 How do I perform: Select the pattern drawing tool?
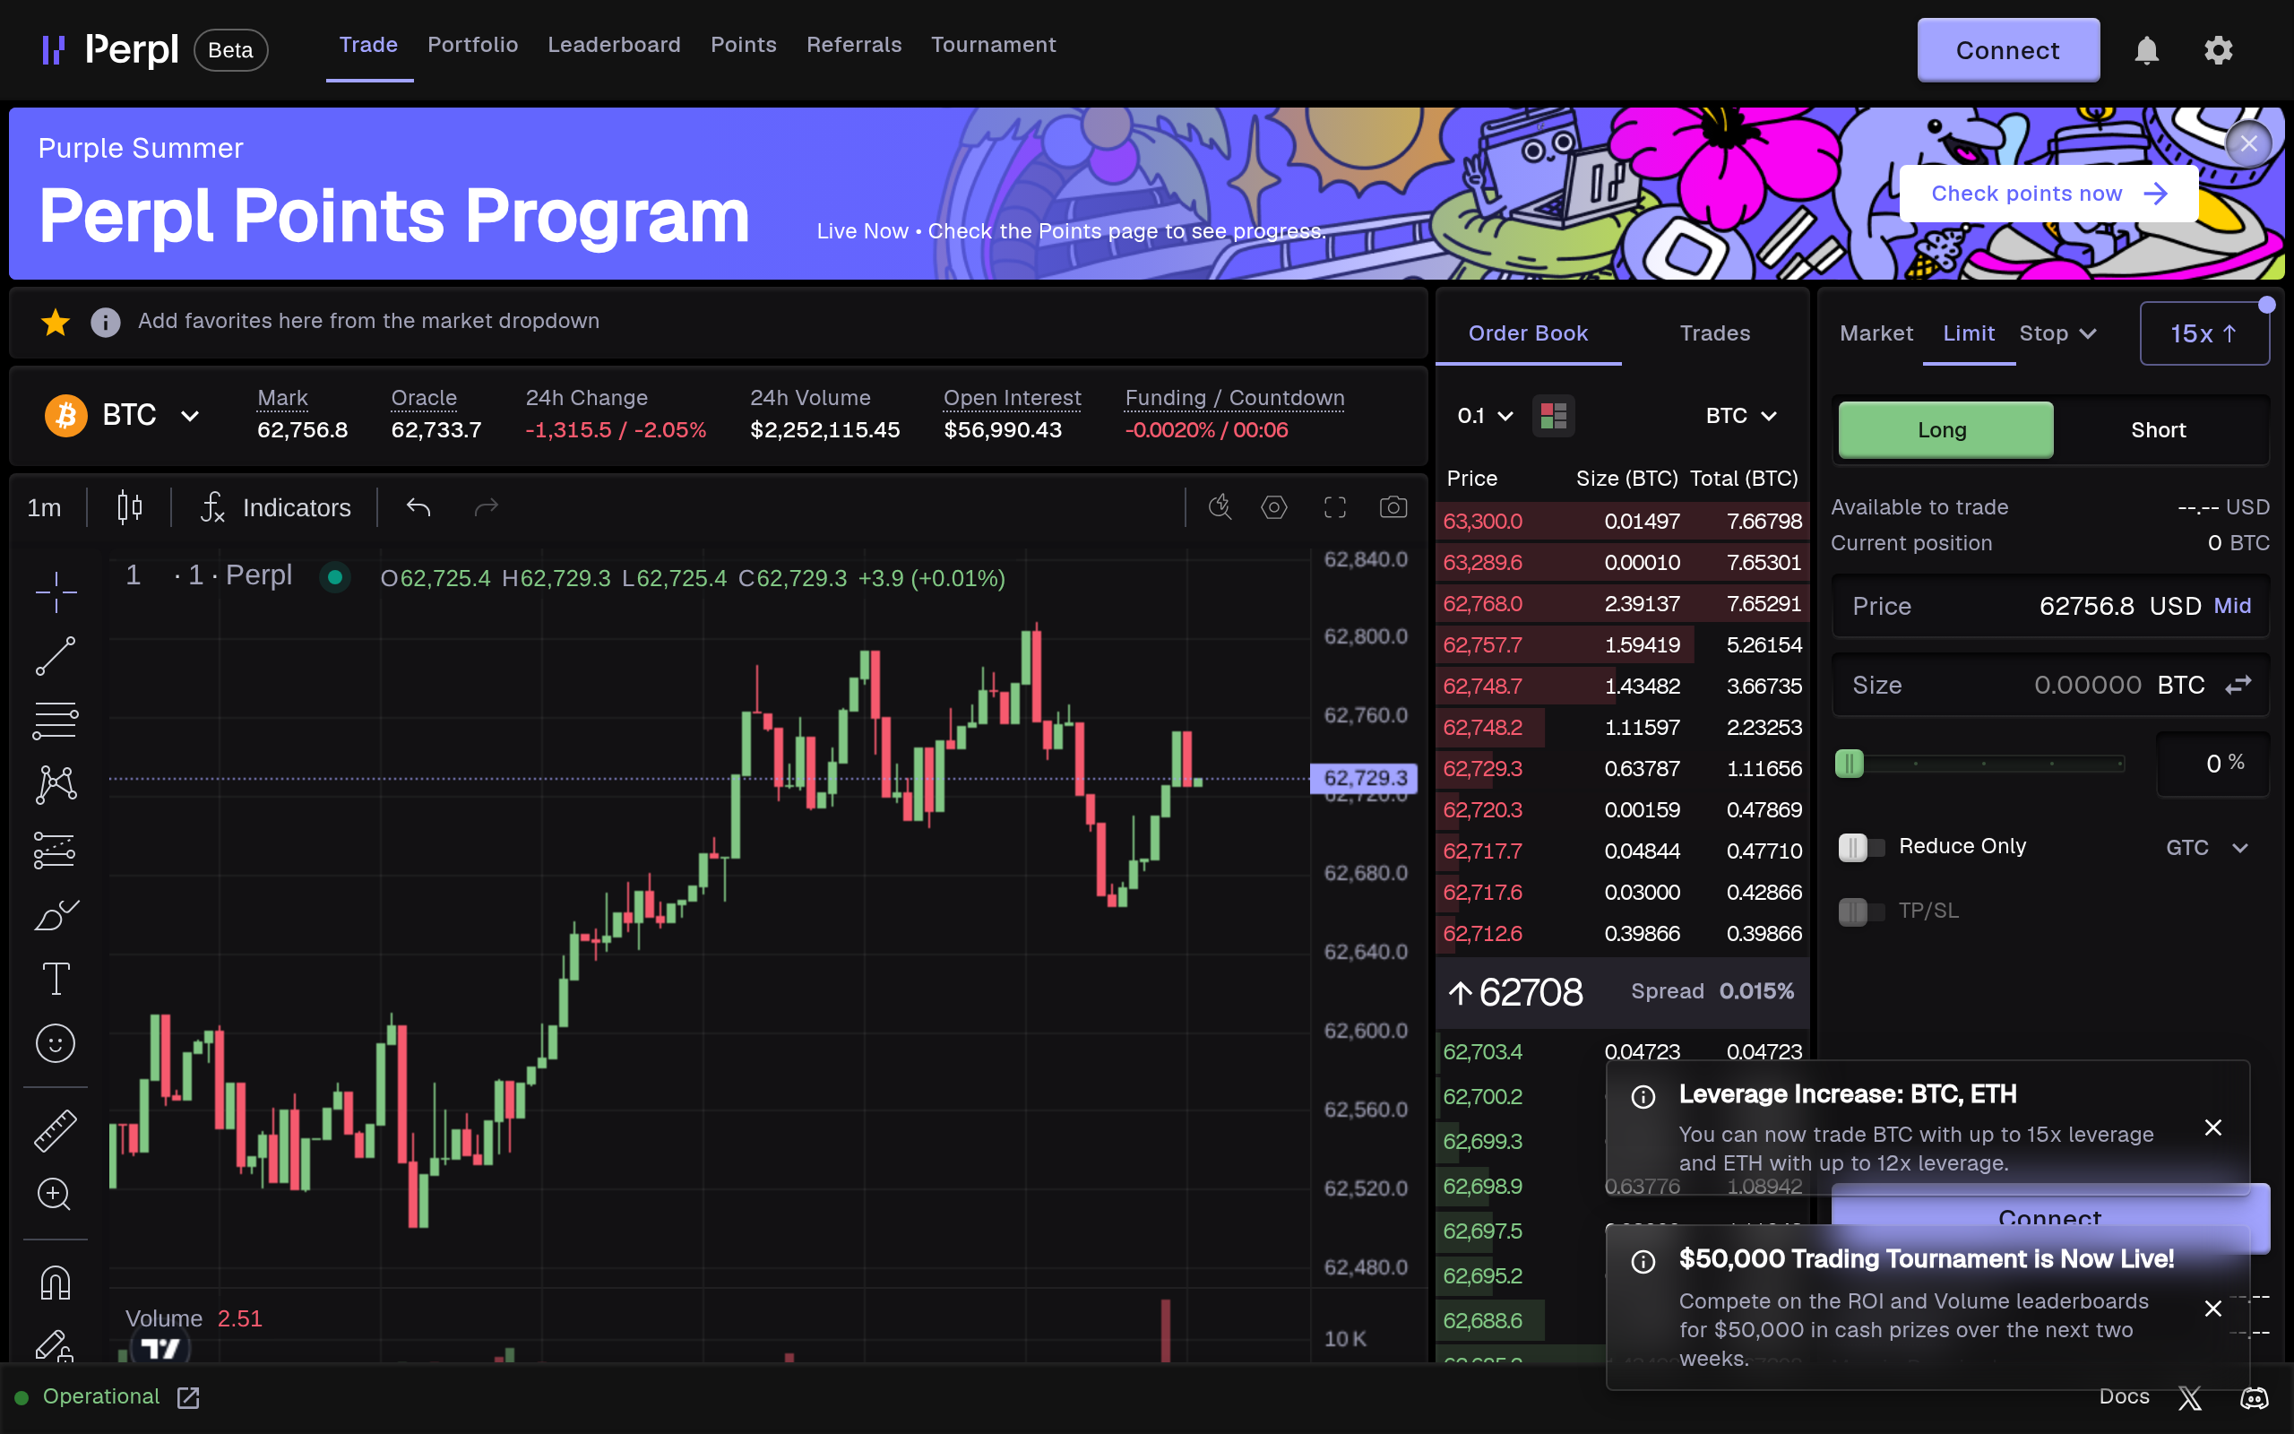[x=56, y=785]
